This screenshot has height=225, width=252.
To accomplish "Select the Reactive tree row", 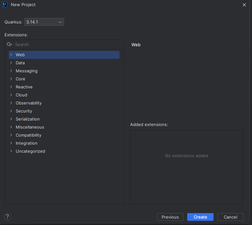I will coord(64,87).
